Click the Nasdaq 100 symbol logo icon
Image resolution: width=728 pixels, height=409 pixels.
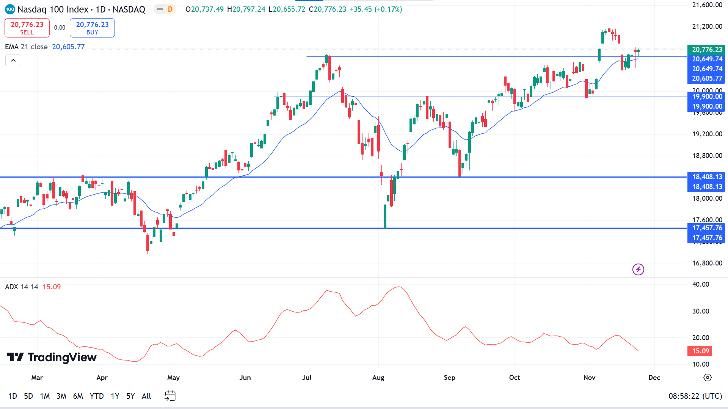click(10, 9)
